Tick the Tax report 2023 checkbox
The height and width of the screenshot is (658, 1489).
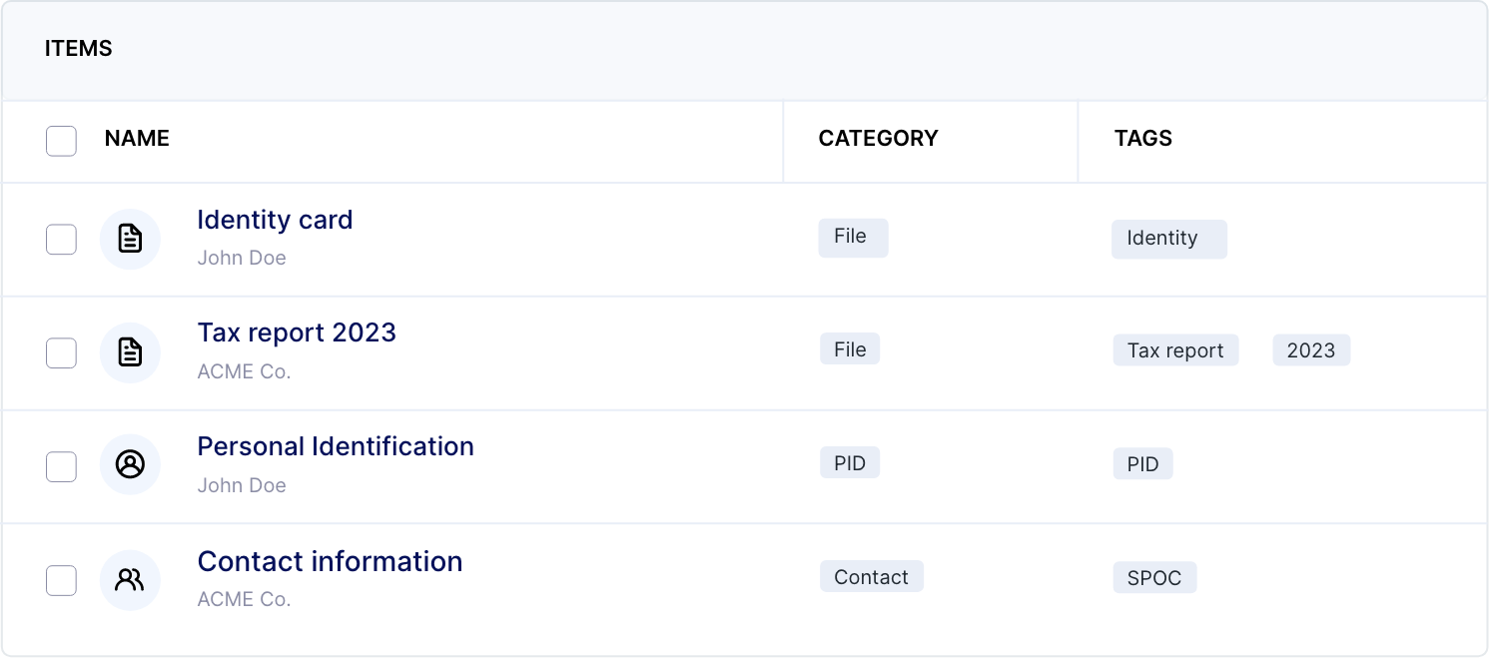click(x=61, y=352)
